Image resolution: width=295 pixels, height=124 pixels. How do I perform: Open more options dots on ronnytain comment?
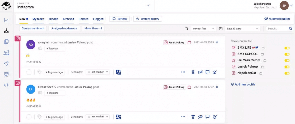[x=183, y=72]
